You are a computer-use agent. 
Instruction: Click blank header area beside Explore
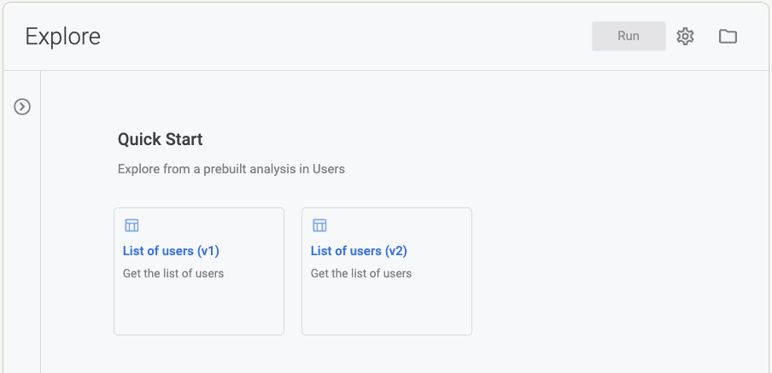pyautogui.click(x=345, y=37)
